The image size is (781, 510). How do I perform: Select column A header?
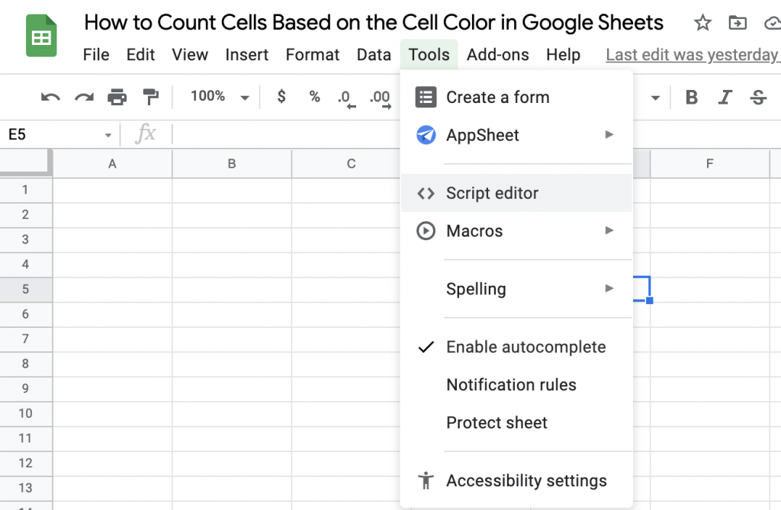click(x=111, y=163)
